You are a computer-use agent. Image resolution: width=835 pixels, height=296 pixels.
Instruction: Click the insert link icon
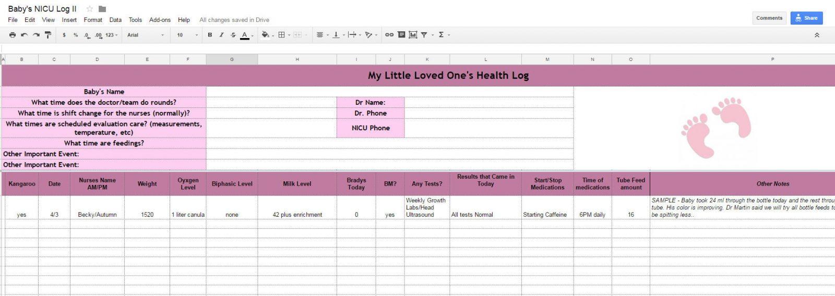(389, 35)
